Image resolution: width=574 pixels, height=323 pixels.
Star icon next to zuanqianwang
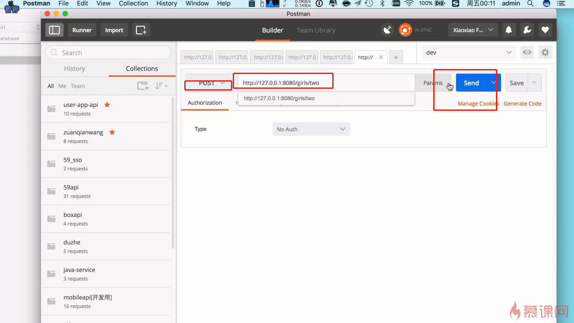(112, 132)
